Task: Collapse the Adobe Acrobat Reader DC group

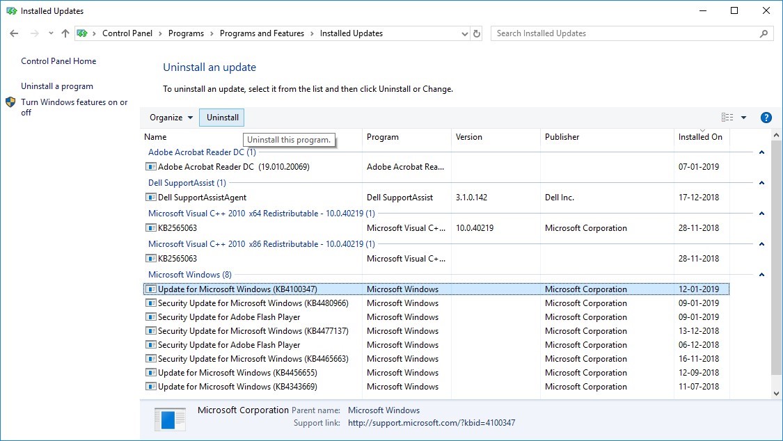Action: (761, 152)
